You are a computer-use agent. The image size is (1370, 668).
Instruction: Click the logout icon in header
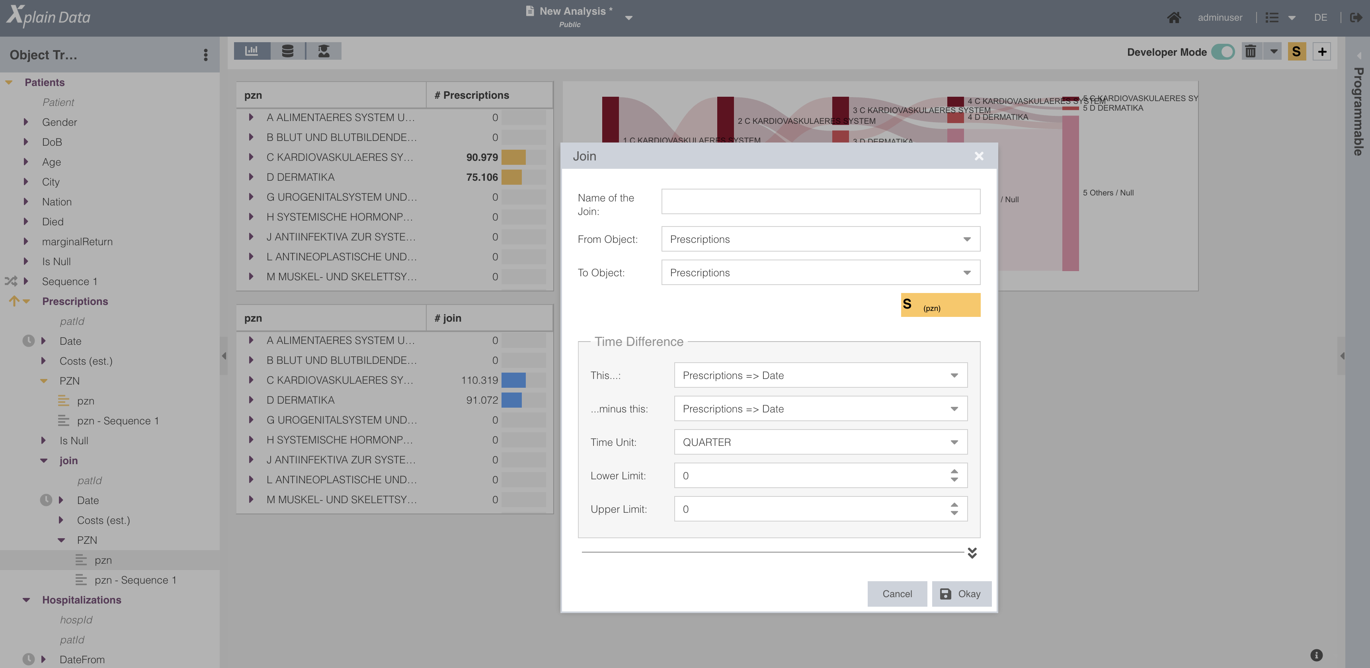coord(1356,18)
